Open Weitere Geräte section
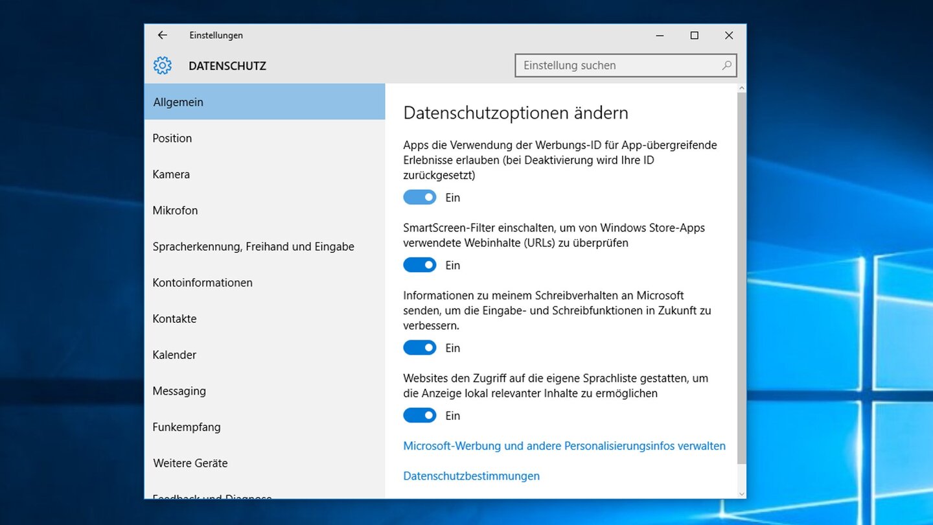 (265, 463)
